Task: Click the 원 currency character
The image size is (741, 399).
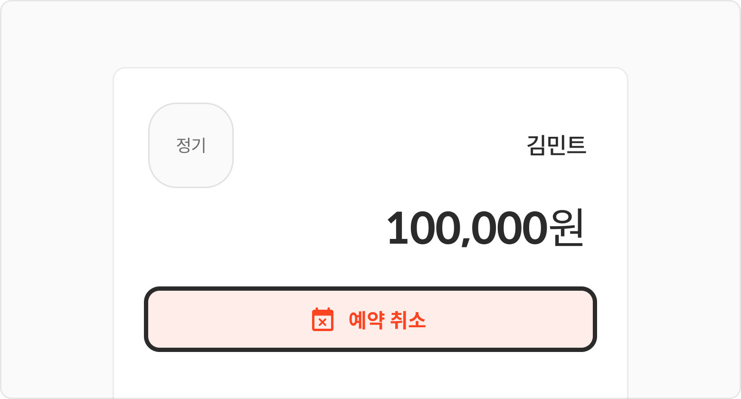Action: point(566,228)
